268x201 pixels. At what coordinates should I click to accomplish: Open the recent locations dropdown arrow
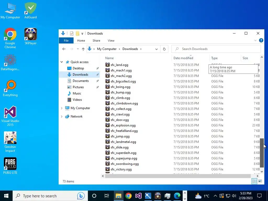(78, 49)
